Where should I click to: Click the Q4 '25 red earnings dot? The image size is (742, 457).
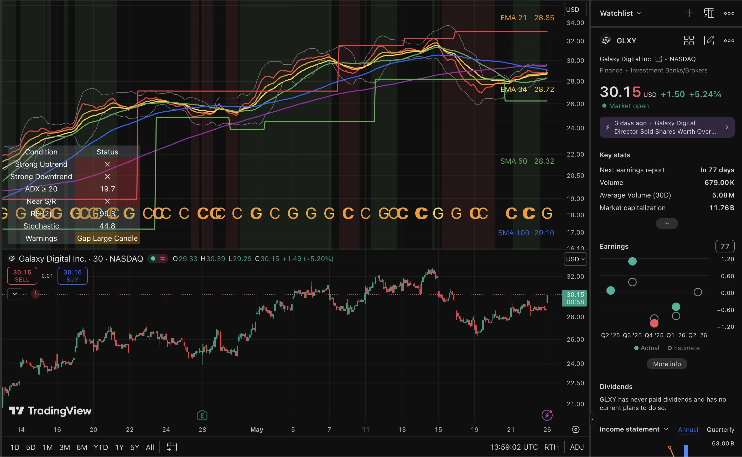(x=654, y=323)
